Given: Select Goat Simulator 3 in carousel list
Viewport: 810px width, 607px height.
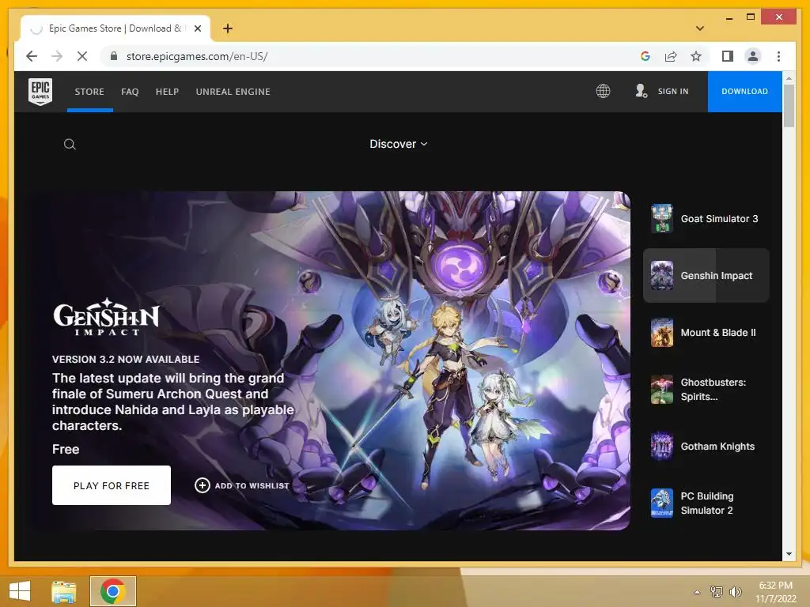Looking at the screenshot, I should click(x=706, y=219).
